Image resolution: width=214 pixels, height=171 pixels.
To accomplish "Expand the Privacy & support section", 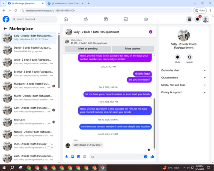I will tap(184, 92).
